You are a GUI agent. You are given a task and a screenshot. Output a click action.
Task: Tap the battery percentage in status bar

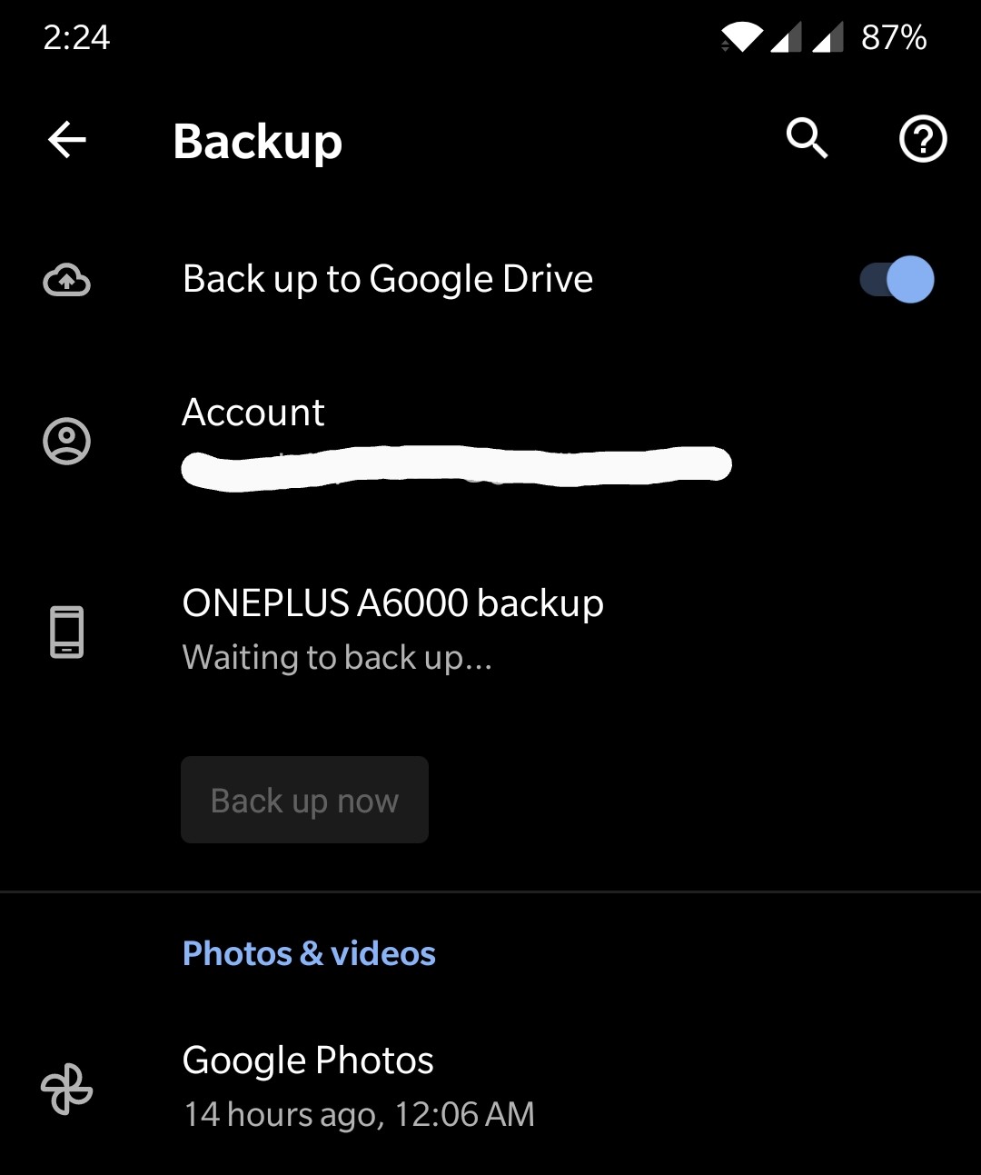point(894,37)
